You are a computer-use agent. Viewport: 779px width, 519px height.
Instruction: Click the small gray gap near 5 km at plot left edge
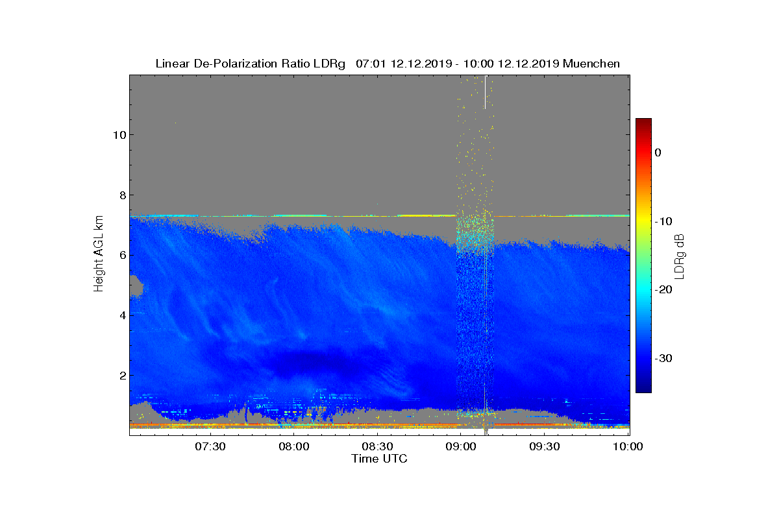click(x=135, y=285)
